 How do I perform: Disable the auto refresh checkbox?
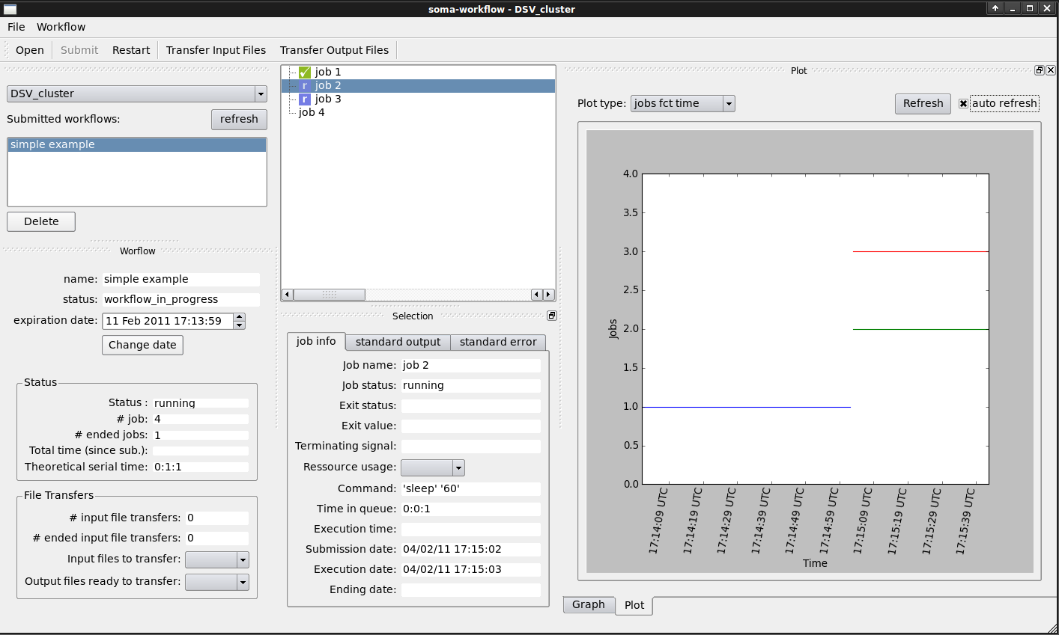964,104
